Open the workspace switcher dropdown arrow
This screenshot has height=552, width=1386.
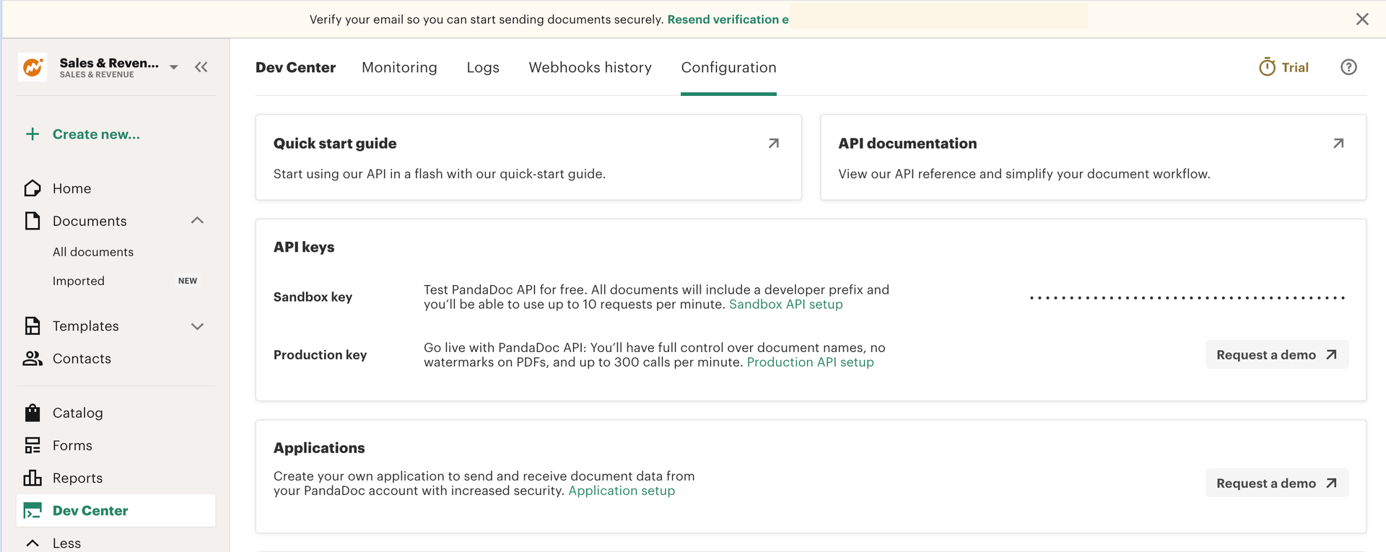(x=174, y=67)
